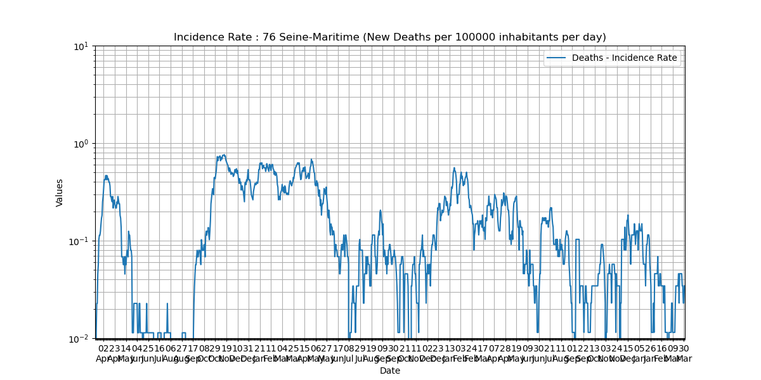Click the blue line sample in legend

click(557, 58)
